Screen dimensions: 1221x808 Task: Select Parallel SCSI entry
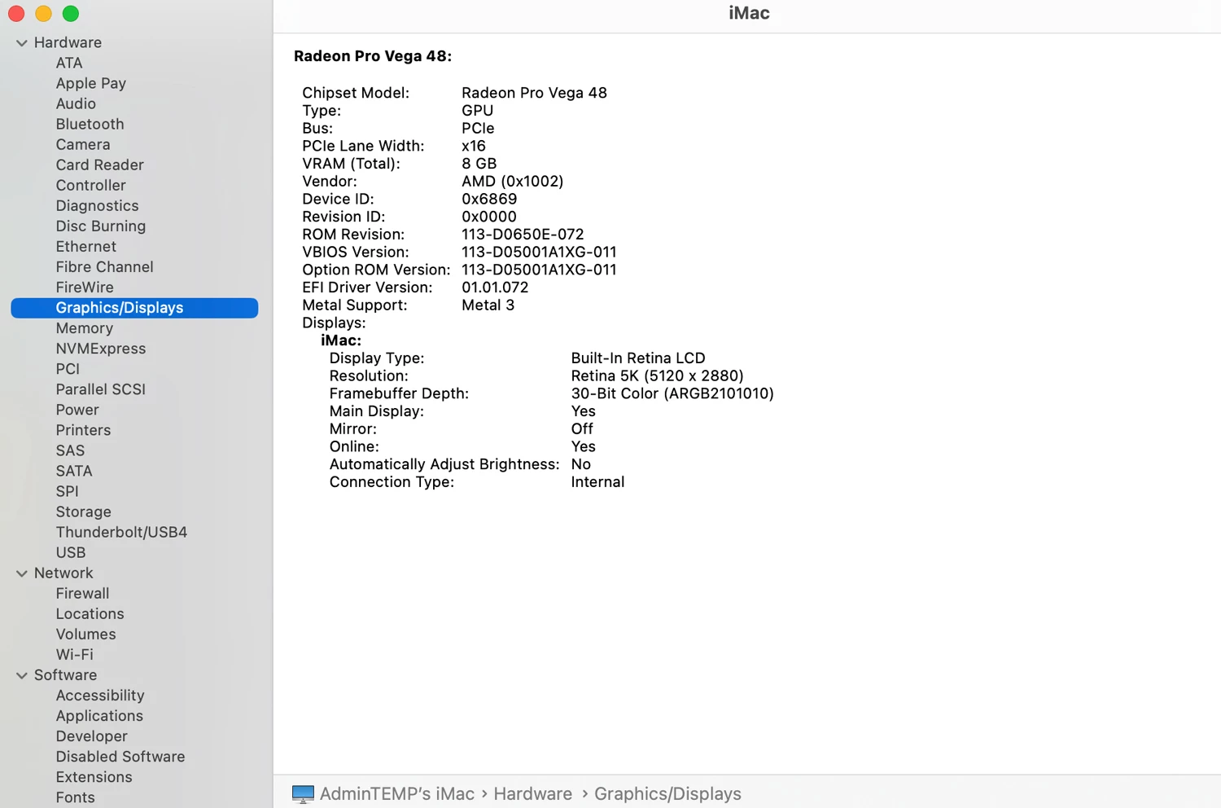(x=101, y=389)
